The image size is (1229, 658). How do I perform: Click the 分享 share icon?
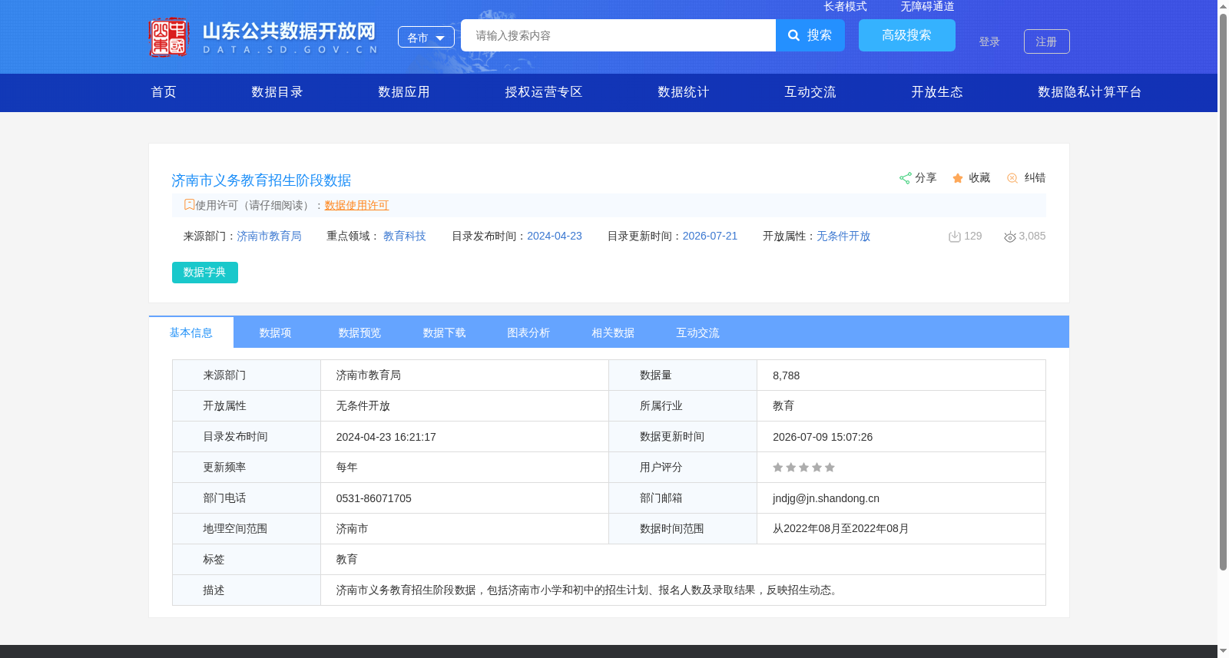click(905, 178)
